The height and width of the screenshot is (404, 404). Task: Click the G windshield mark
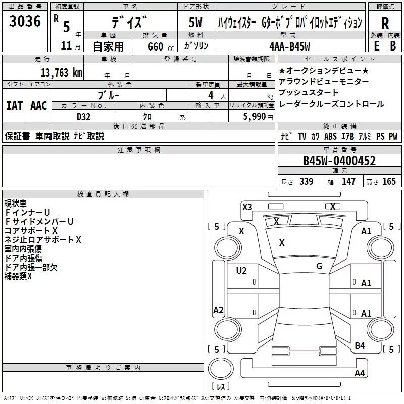pyautogui.click(x=319, y=266)
